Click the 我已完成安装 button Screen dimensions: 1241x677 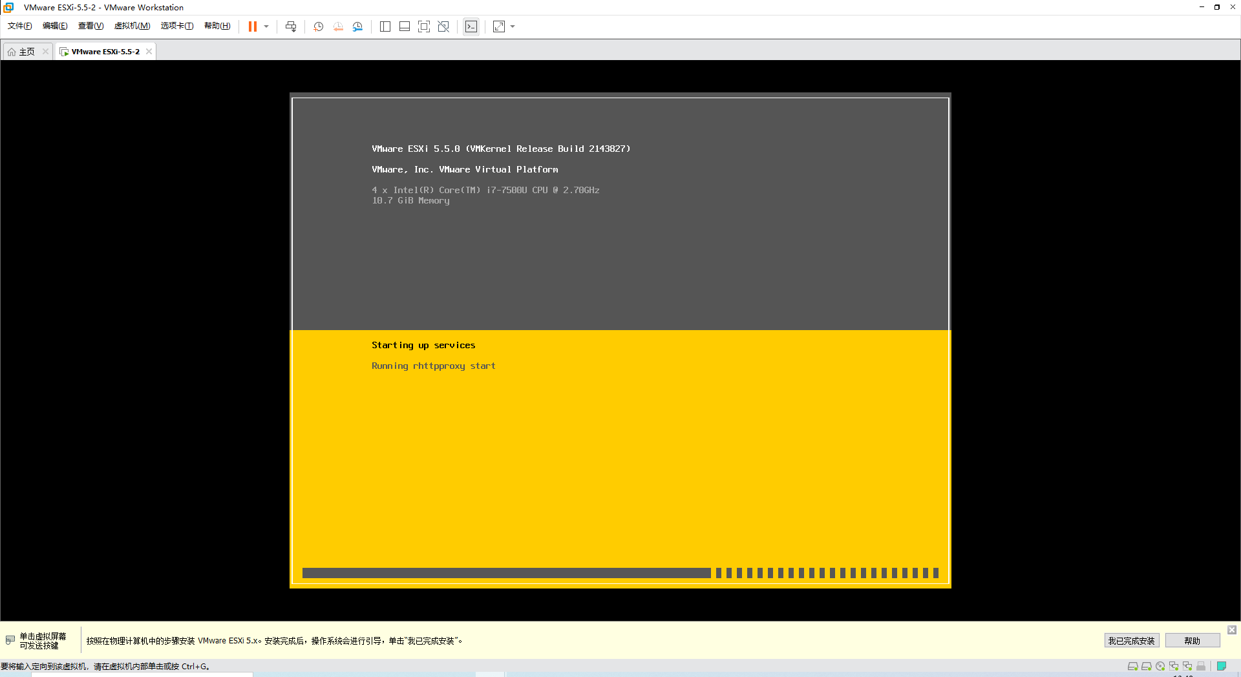tap(1132, 641)
